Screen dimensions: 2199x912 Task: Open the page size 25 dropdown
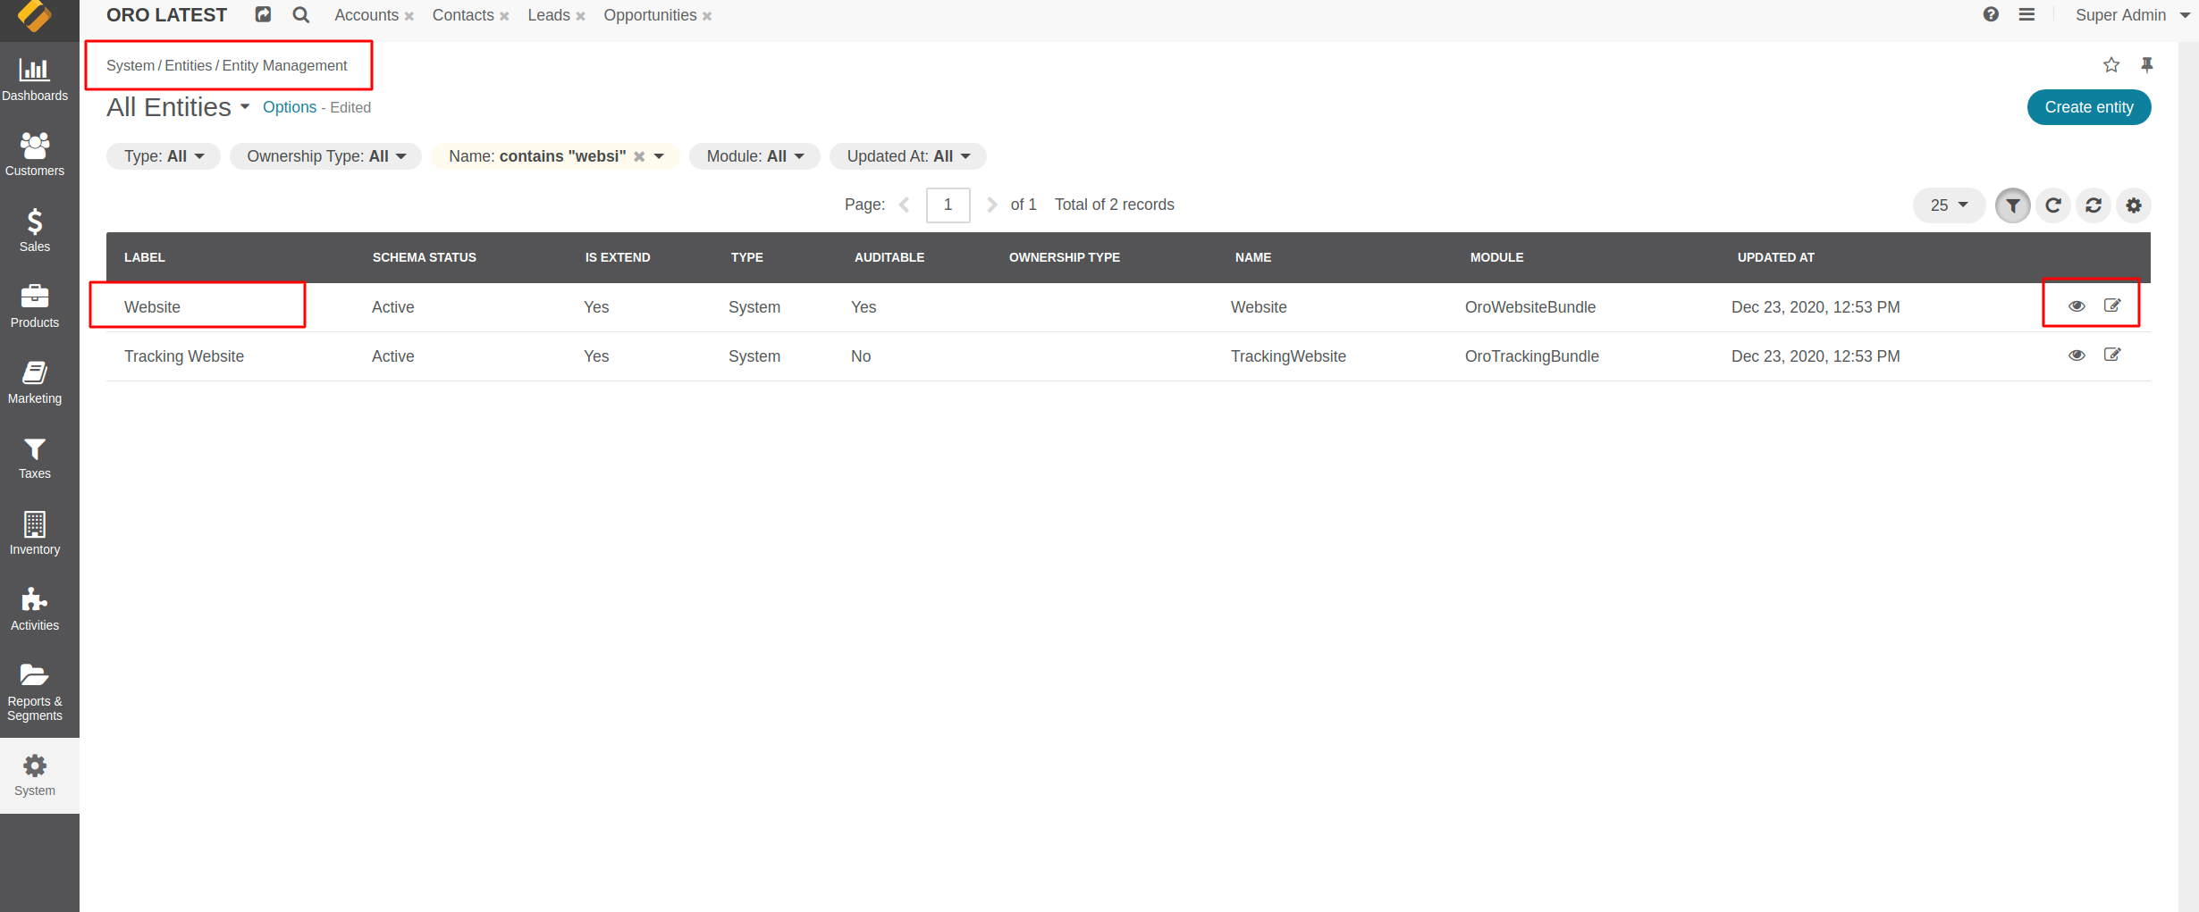pos(1949,205)
